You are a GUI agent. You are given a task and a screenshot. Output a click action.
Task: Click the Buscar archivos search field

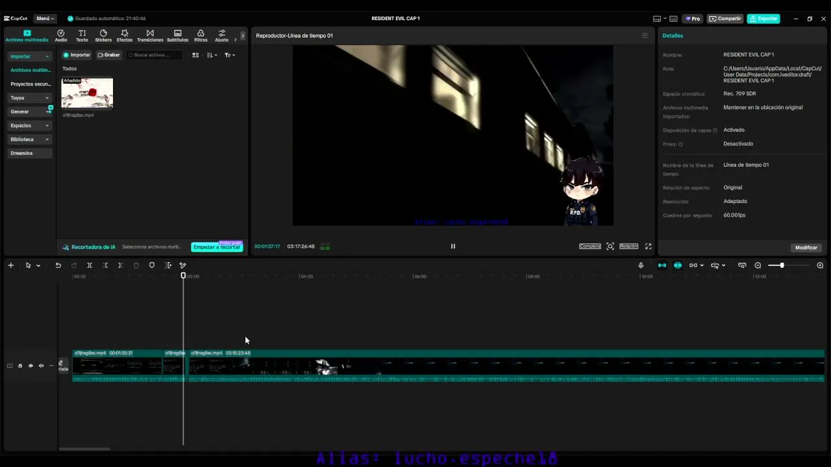tap(155, 55)
